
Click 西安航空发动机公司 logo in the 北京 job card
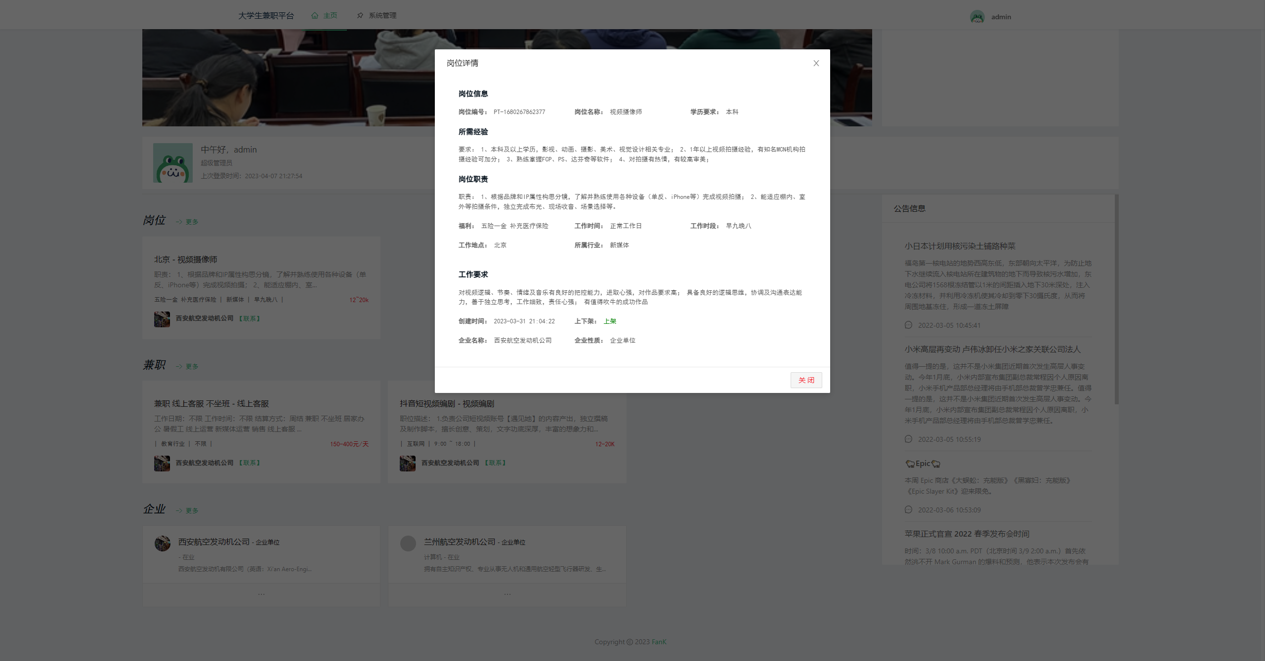(162, 319)
